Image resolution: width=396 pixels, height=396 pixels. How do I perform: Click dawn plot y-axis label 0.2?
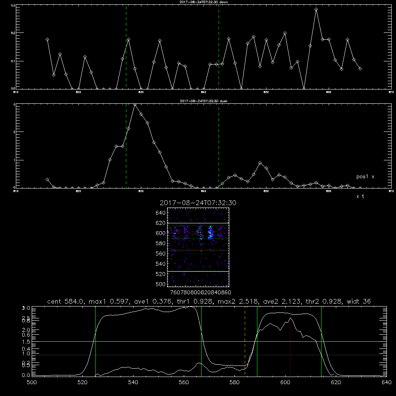tap(13, 33)
